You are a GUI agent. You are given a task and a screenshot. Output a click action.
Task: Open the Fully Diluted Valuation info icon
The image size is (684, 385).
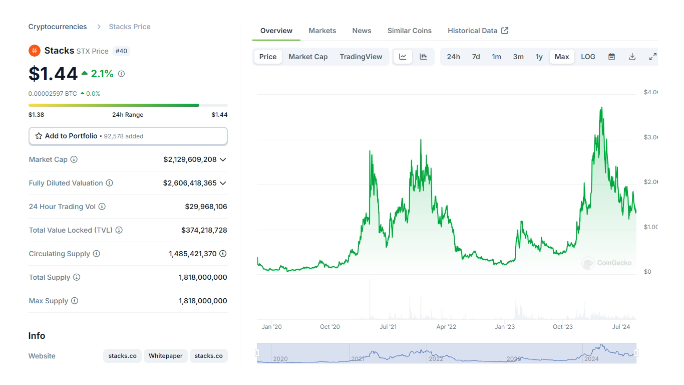(109, 183)
